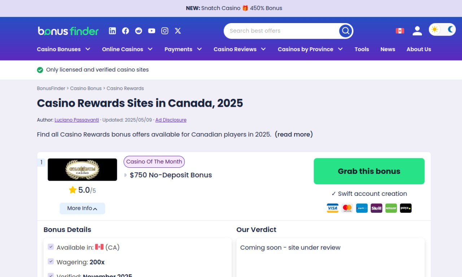Image resolution: width=462 pixels, height=277 pixels.
Task: Open the Tools menu item
Action: pos(362,49)
